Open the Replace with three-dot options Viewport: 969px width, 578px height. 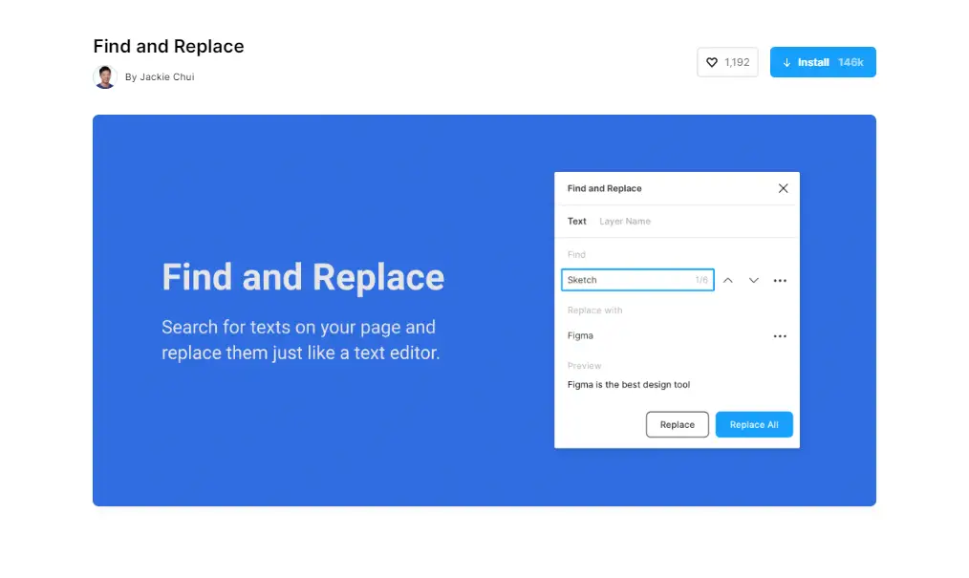point(780,336)
